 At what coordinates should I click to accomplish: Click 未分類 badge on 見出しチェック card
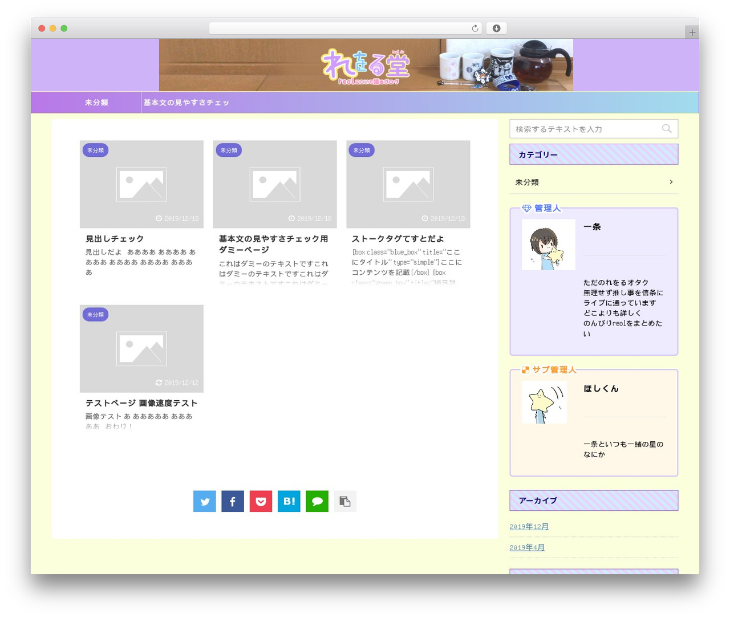pyautogui.click(x=95, y=151)
